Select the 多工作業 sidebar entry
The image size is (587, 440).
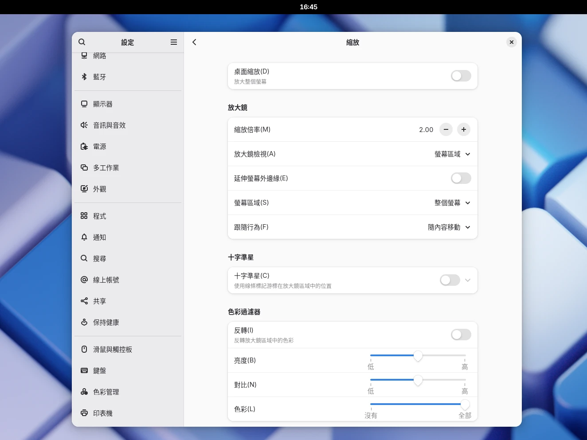[x=106, y=167]
